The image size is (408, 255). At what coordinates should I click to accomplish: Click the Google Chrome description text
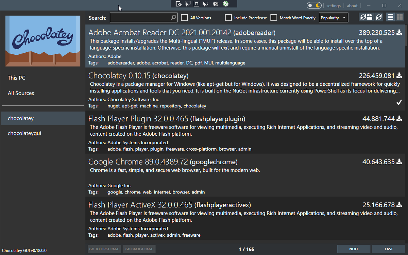point(175,170)
